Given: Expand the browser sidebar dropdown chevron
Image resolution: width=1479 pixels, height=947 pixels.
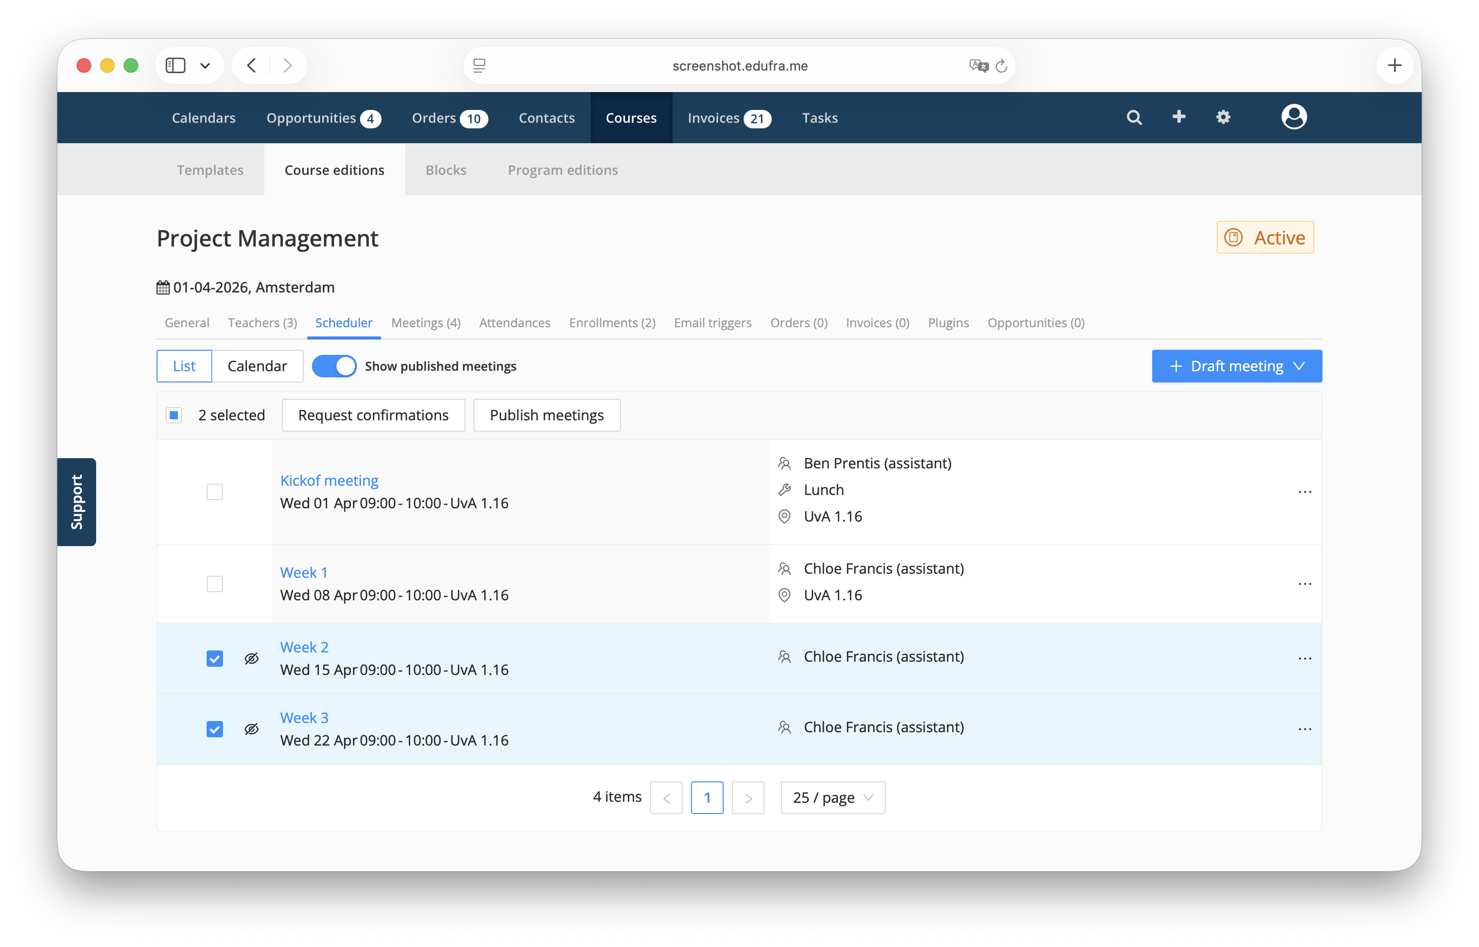Looking at the screenshot, I should tap(206, 66).
